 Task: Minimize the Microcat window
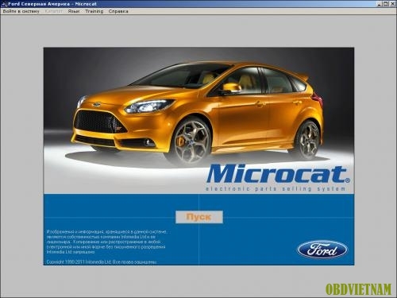tap(380, 4)
